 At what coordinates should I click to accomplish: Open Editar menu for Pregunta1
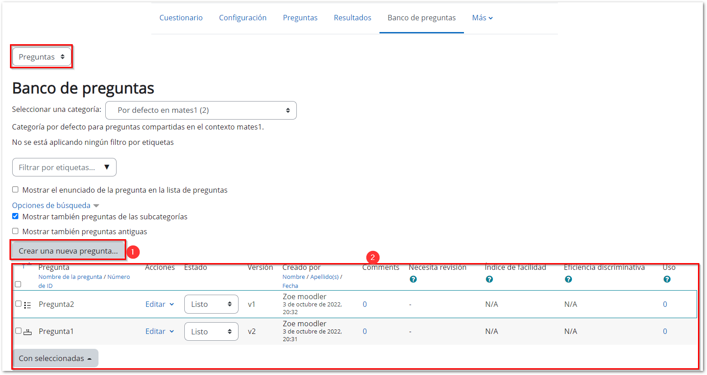tap(159, 331)
